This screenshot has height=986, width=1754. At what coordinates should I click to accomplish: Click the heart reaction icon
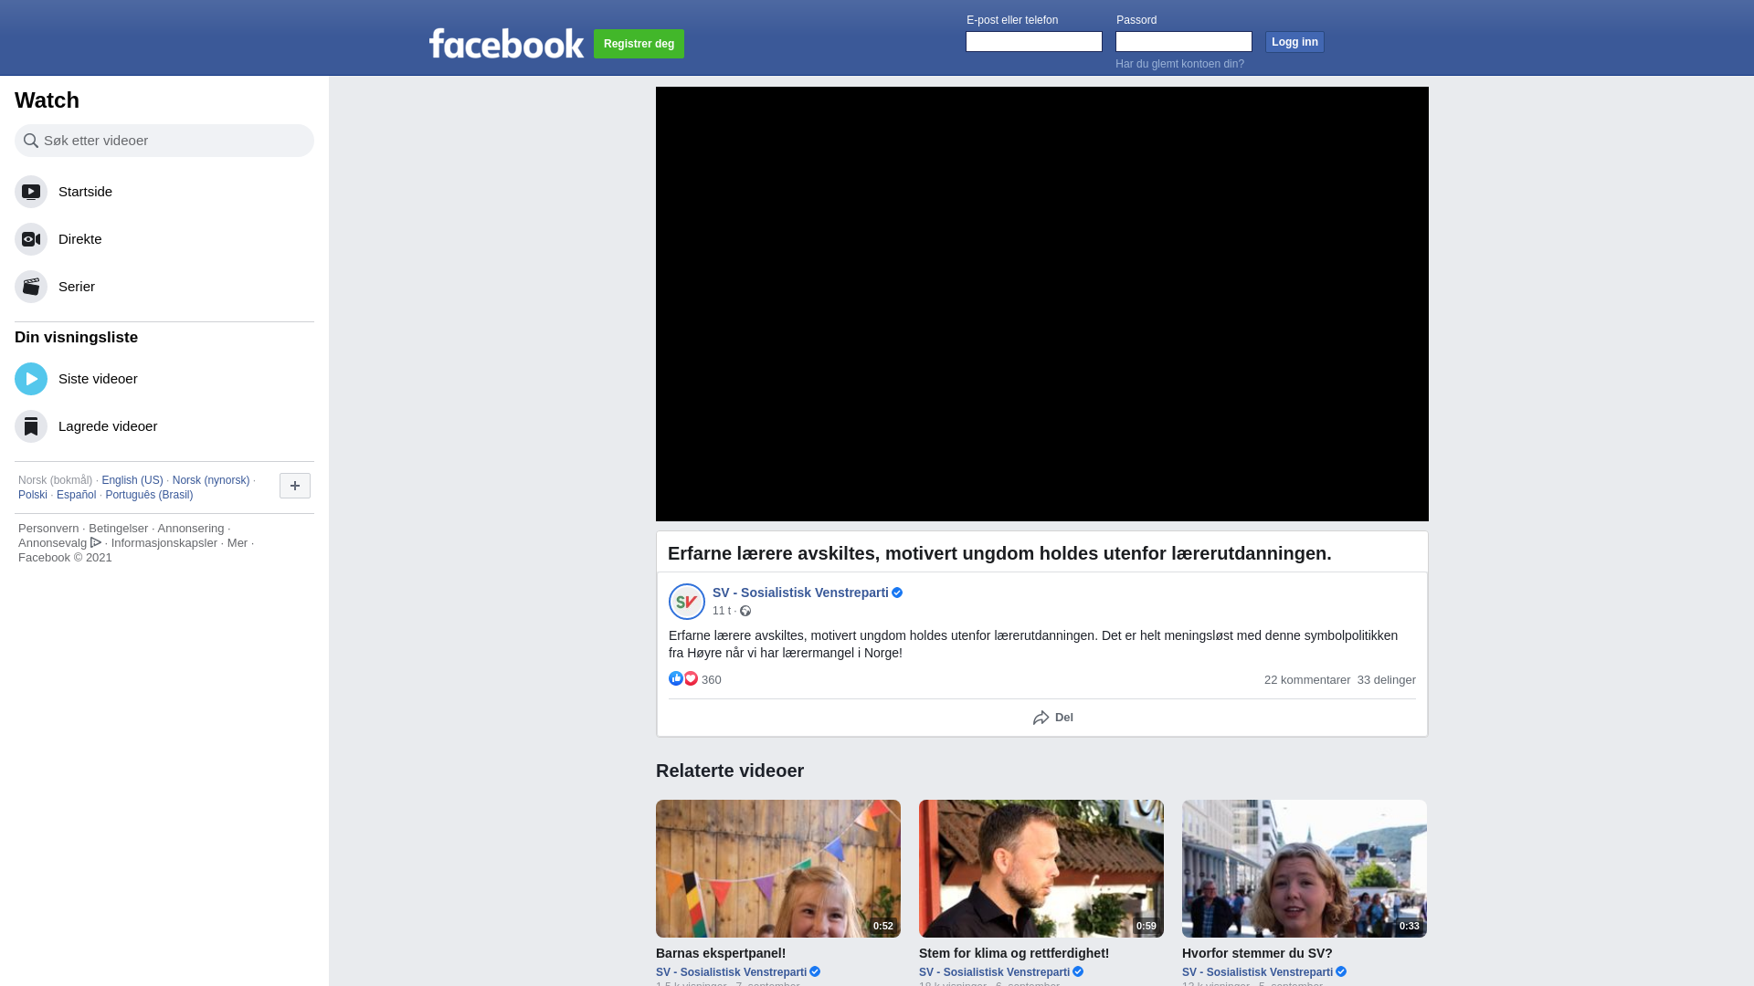click(x=691, y=678)
